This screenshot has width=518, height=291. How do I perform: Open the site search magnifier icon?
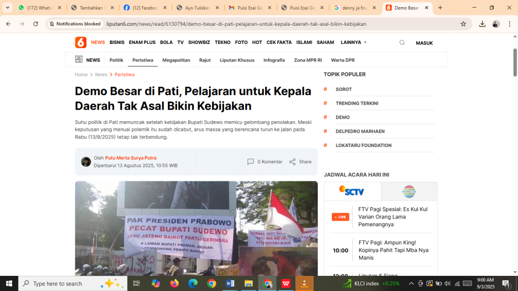pyautogui.click(x=402, y=42)
